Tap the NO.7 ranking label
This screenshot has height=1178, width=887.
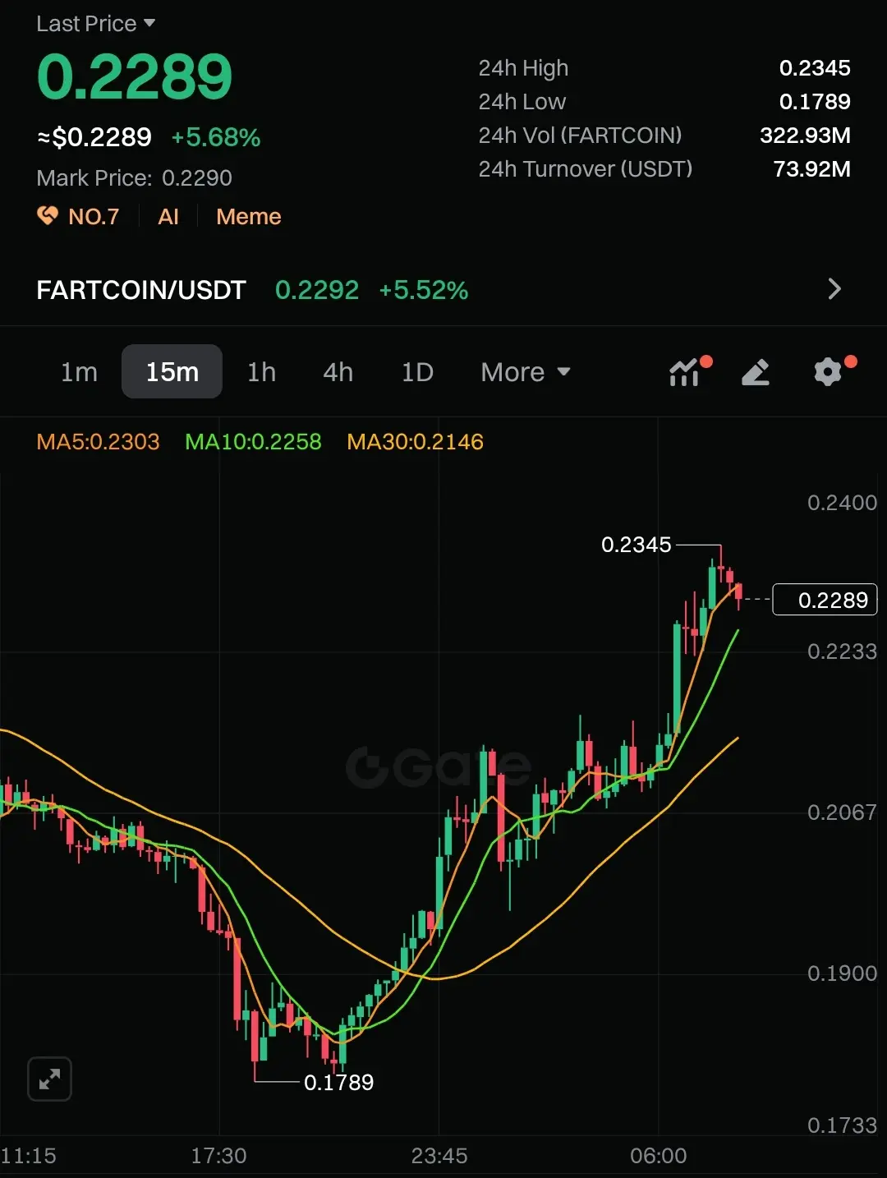click(x=94, y=217)
